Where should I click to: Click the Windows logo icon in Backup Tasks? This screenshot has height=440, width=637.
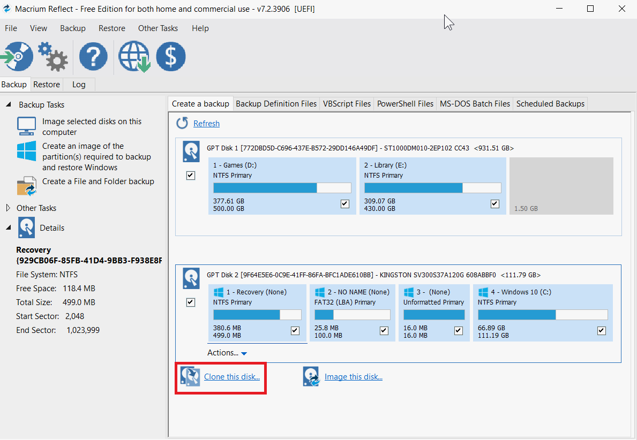[x=26, y=151]
